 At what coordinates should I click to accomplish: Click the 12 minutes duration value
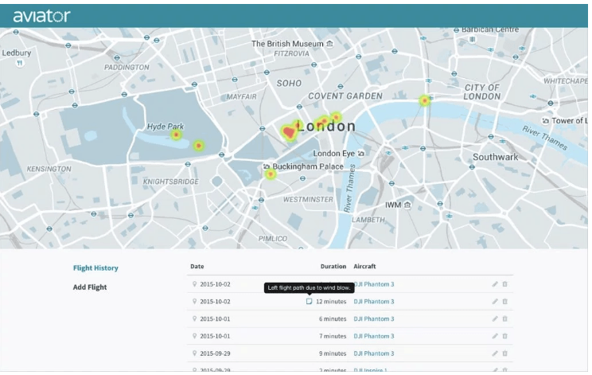[331, 302]
